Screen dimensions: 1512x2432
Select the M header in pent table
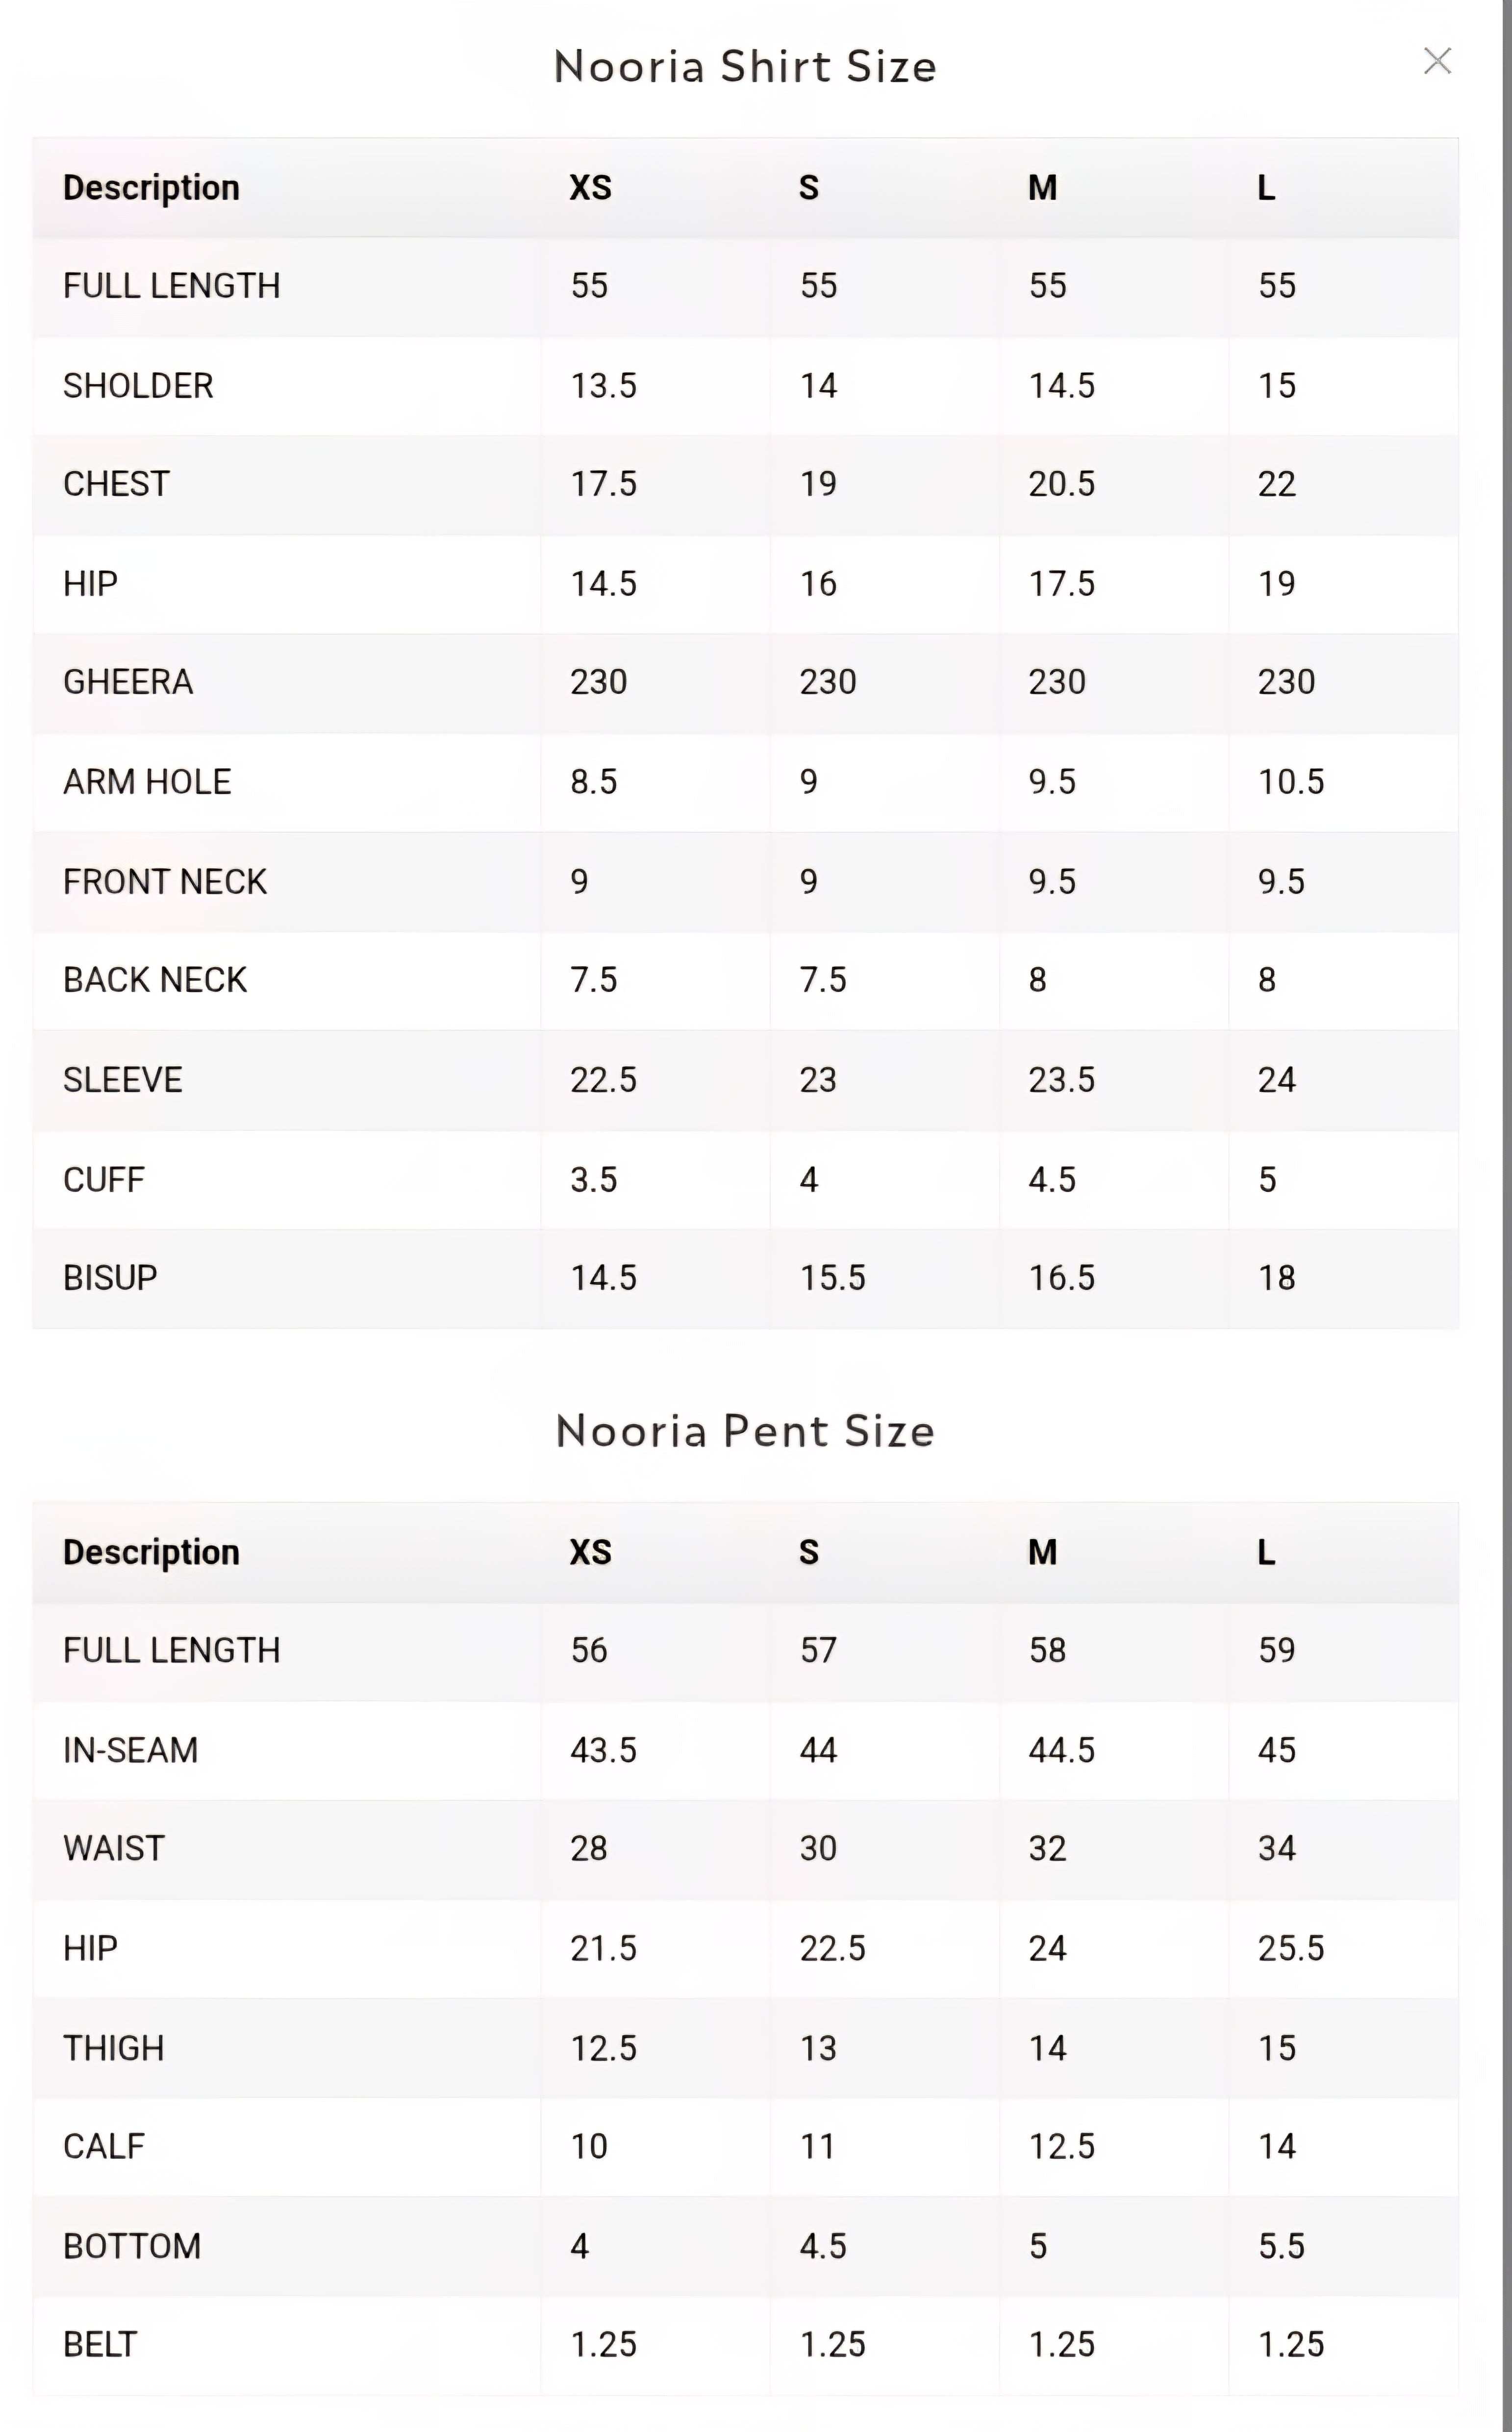click(x=1042, y=1552)
